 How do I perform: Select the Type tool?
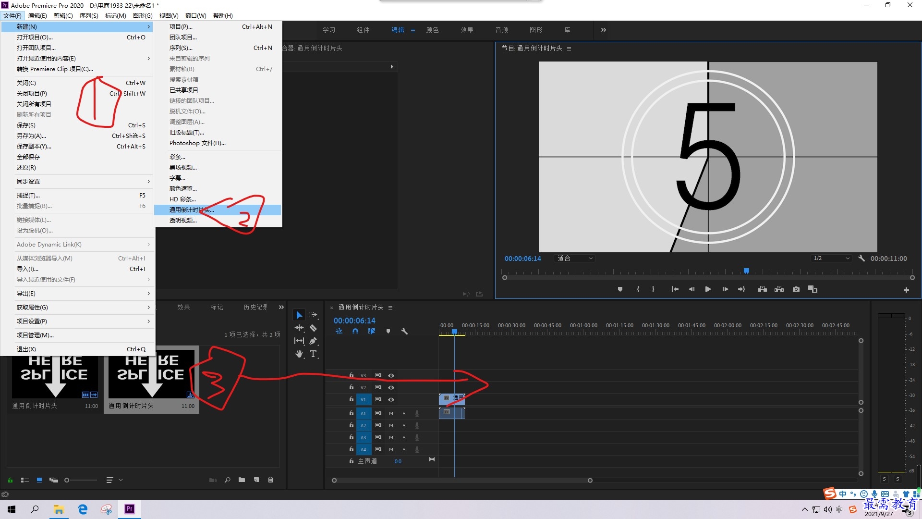[313, 354]
